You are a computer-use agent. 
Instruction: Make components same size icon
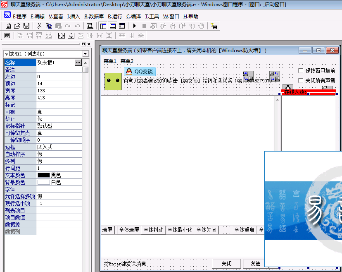coord(141,36)
